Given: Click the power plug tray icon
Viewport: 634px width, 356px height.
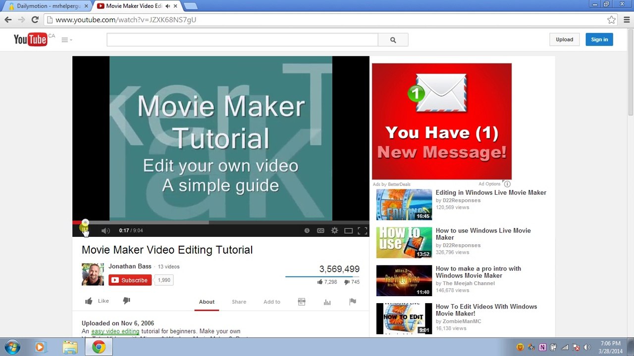Looking at the screenshot, I should click(x=554, y=347).
